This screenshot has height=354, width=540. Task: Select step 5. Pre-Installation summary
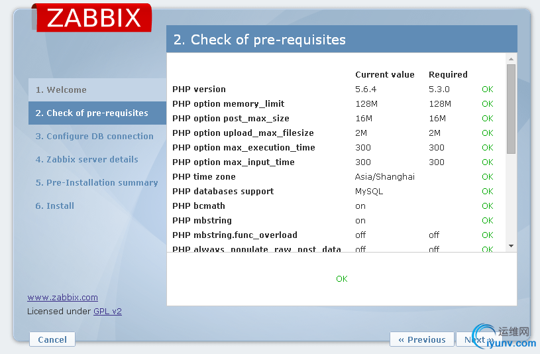tap(97, 183)
